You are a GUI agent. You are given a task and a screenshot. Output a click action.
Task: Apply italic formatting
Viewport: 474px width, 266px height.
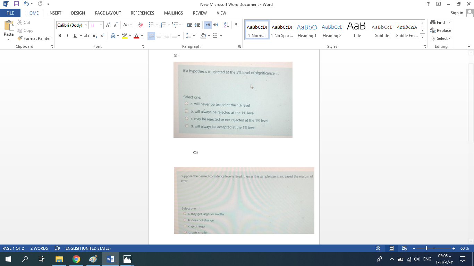tap(67, 35)
